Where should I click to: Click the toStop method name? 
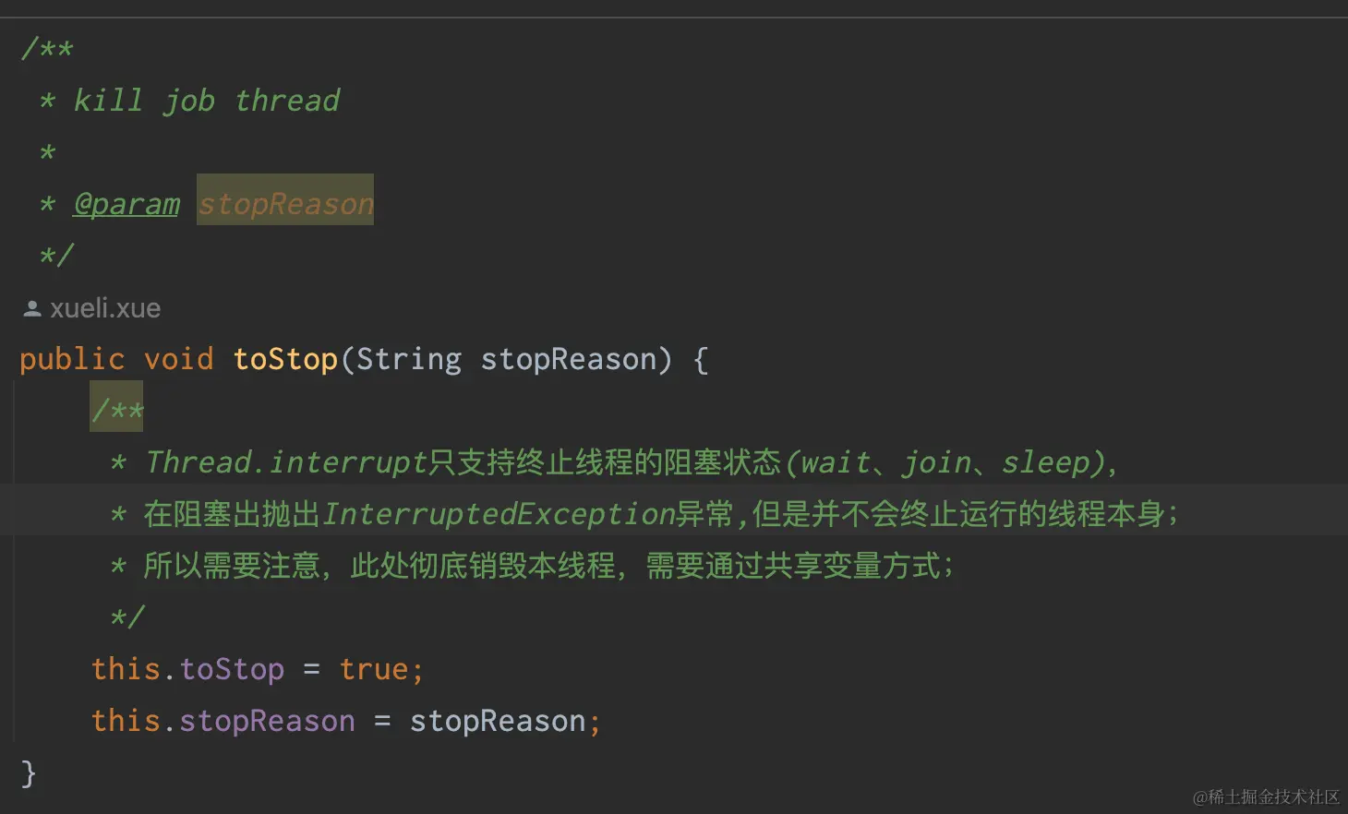(x=285, y=359)
